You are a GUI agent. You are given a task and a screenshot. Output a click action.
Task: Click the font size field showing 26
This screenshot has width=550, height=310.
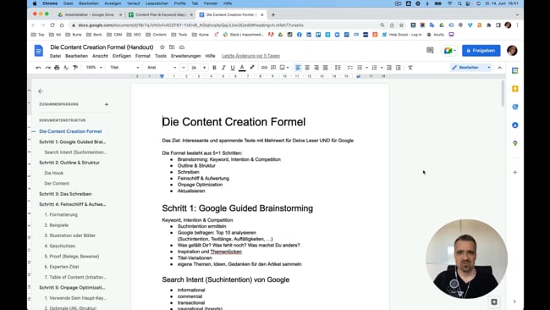194,68
